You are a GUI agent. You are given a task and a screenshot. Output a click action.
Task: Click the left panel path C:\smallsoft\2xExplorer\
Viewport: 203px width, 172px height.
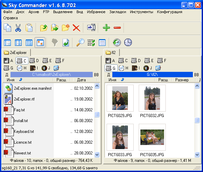51,75
